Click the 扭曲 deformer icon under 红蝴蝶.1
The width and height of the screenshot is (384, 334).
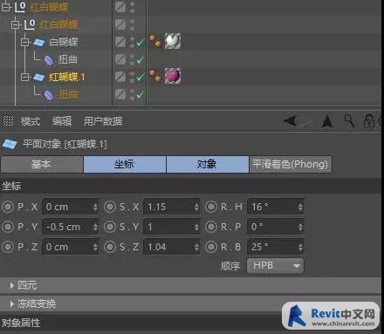(49, 95)
